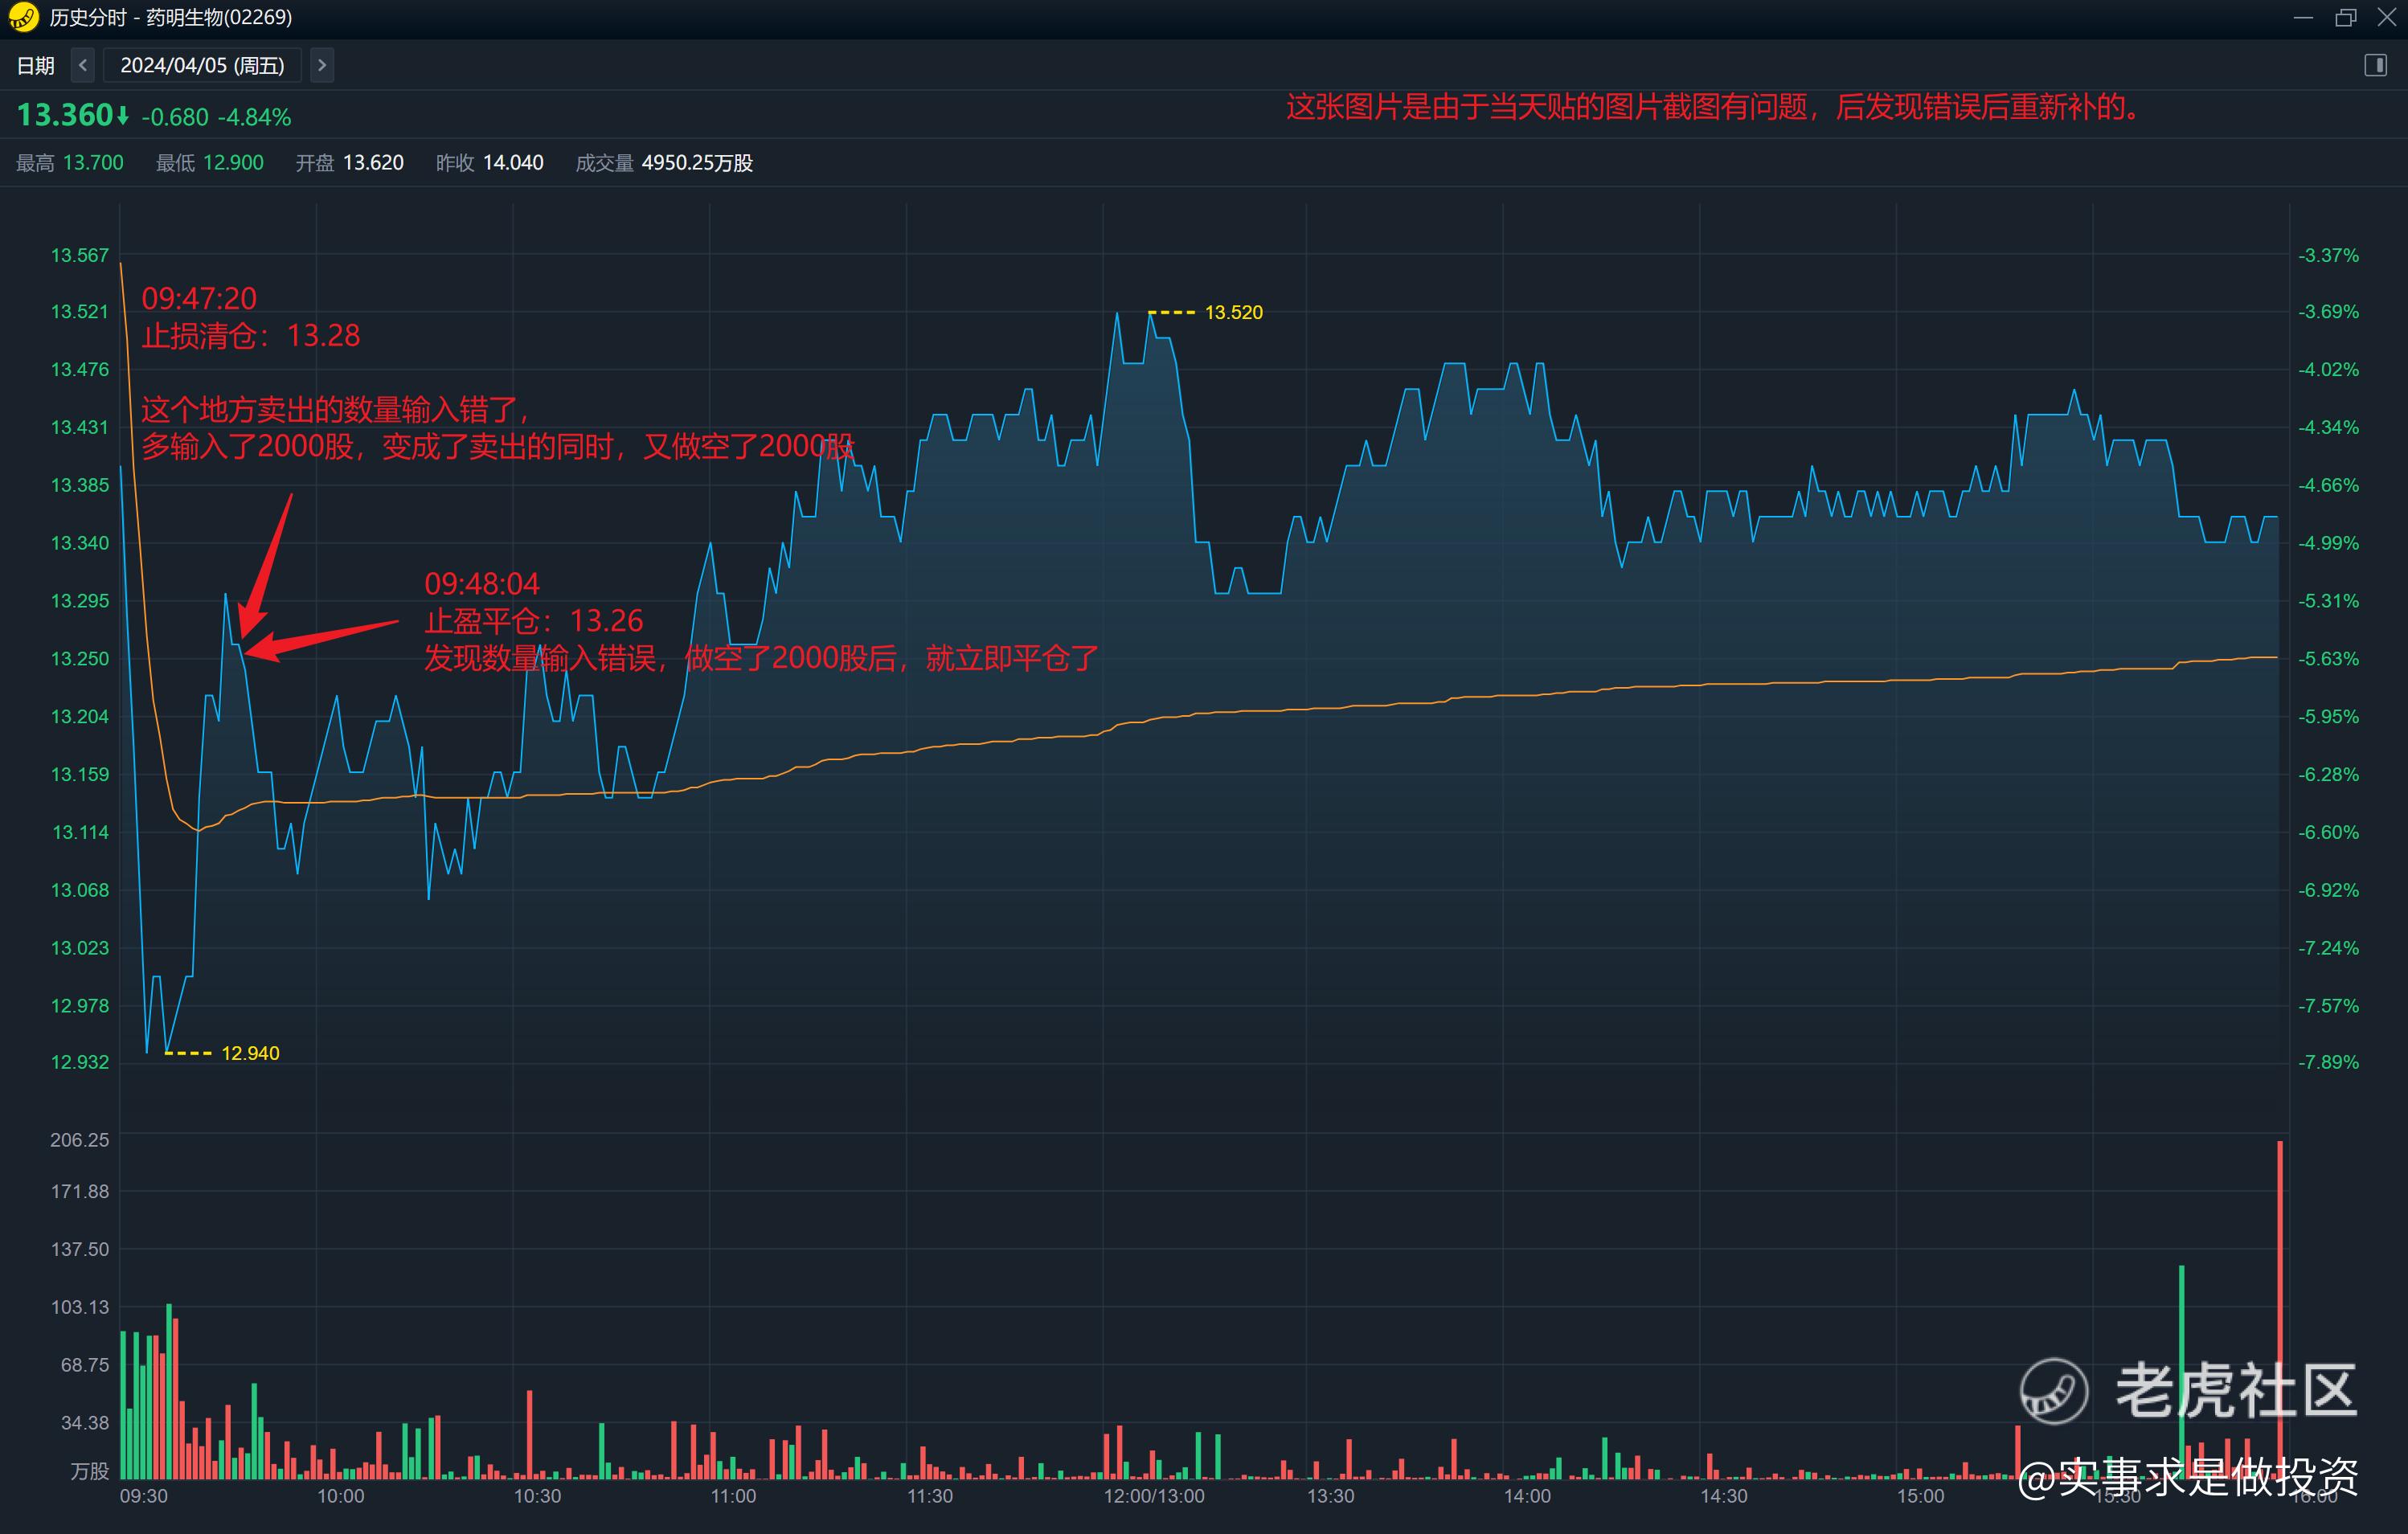2408x1534 pixels.
Task: Click the Tiger app logo icon
Action: point(23,17)
